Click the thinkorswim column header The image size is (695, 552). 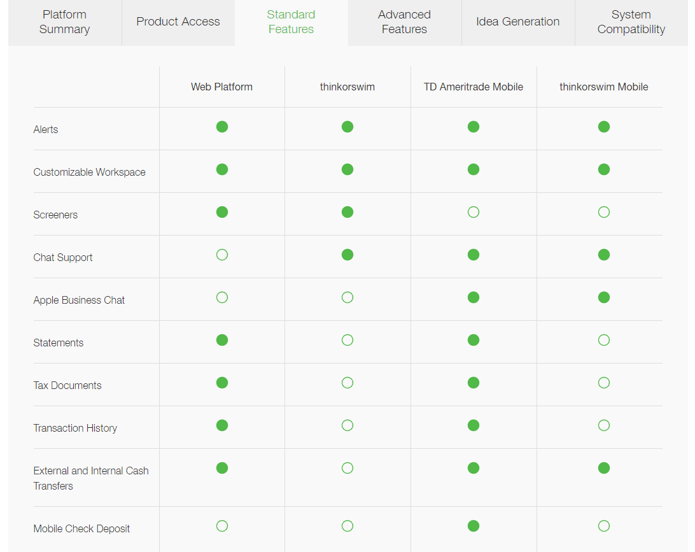(347, 87)
